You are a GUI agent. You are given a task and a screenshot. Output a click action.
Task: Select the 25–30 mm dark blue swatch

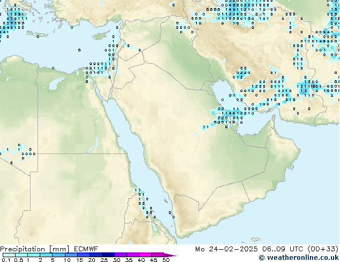coord(108,255)
